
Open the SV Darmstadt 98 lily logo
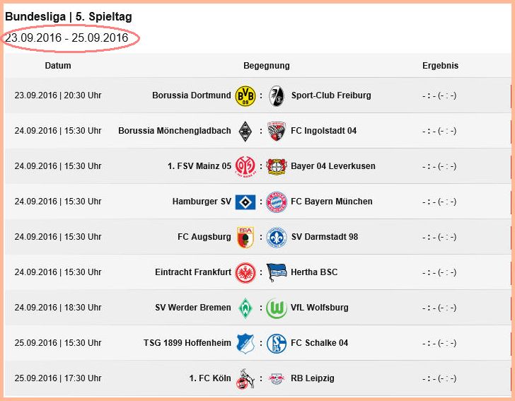tap(277, 237)
